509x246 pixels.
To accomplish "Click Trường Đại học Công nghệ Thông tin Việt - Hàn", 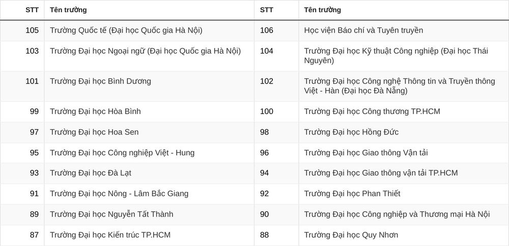I will [x=400, y=86].
